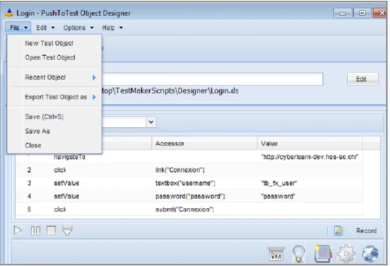Click the control panel icon at bottom
The width and height of the screenshot is (390, 266).
276,254
